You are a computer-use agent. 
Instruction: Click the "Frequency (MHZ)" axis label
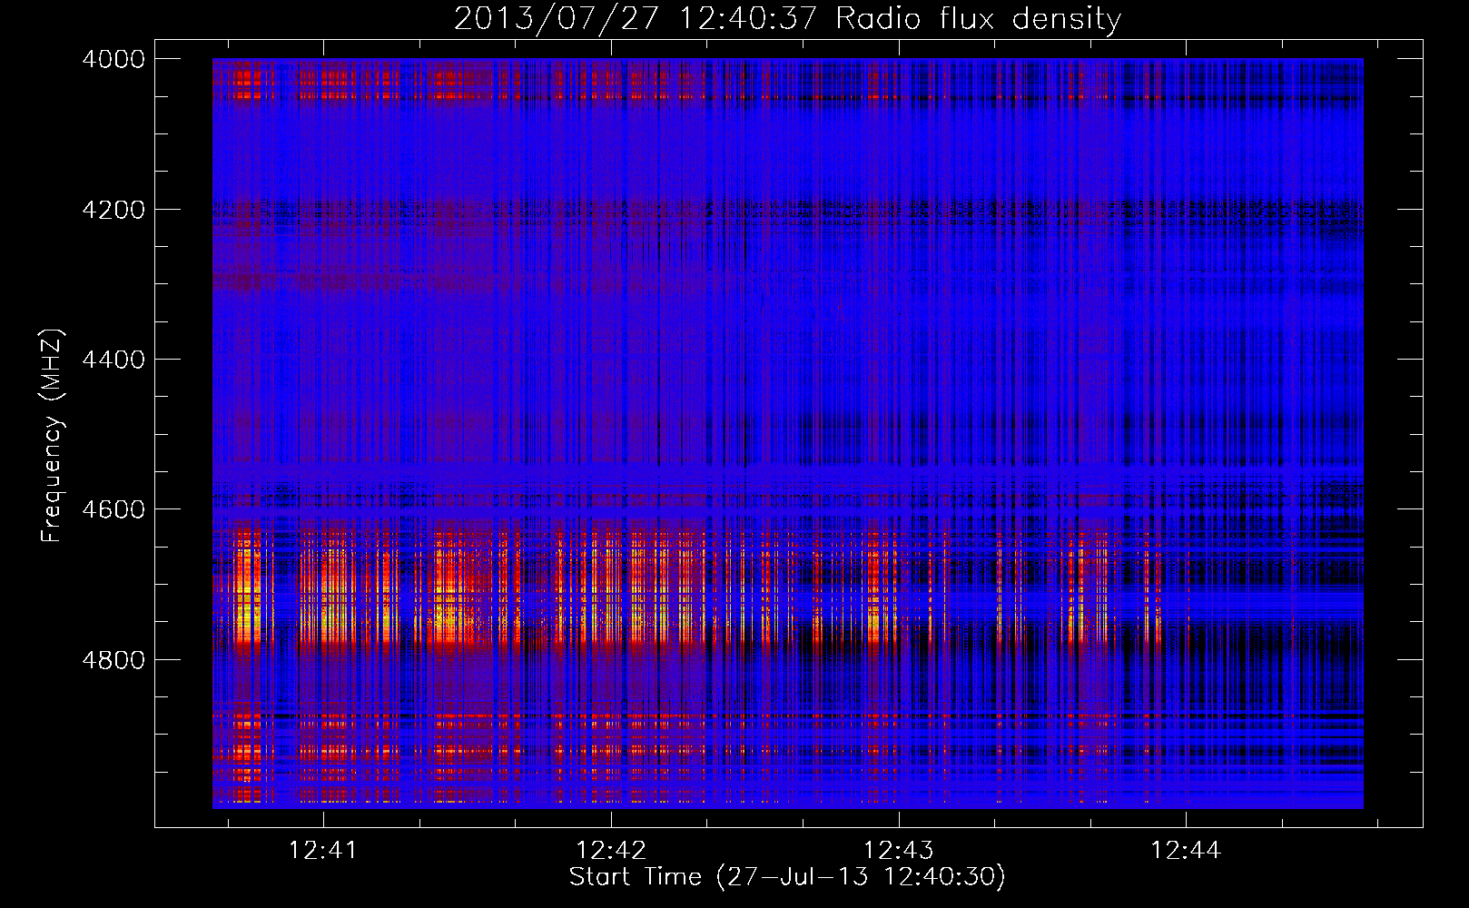(x=52, y=436)
